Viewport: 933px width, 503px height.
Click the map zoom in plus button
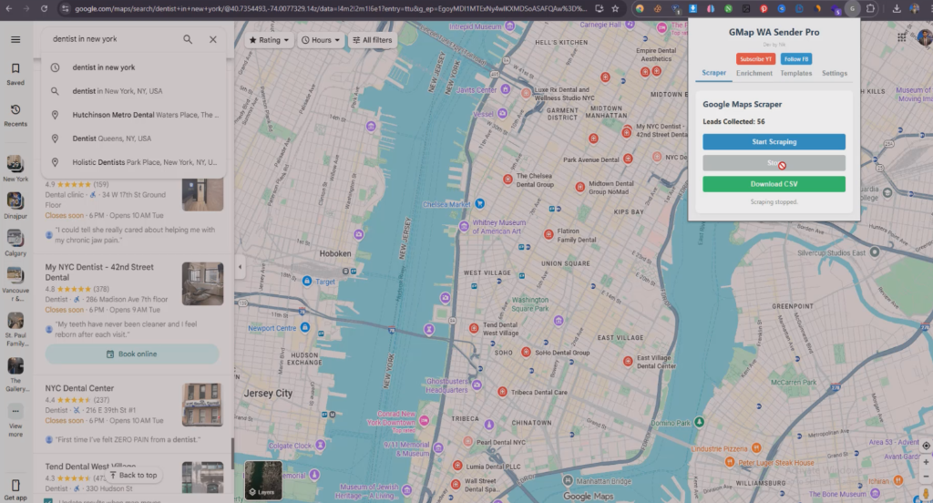pos(926,462)
